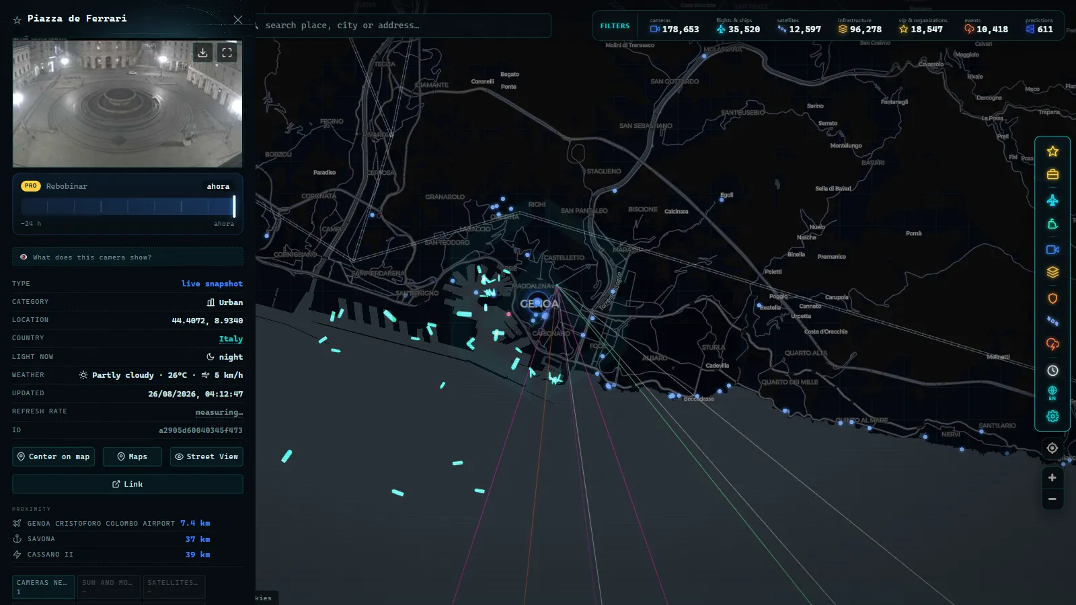Open the camera Link button
Screen dimensions: 1076x605
(x=128, y=484)
